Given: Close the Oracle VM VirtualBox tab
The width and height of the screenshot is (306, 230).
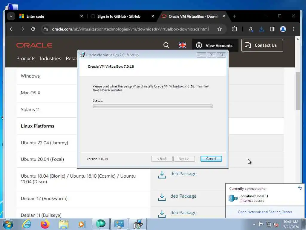Looking at the screenshot, I should (x=224, y=16).
